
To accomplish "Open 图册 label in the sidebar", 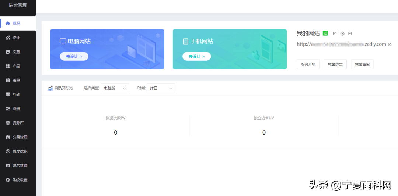I will point(16,108).
